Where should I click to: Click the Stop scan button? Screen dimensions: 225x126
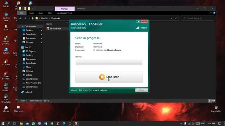click(x=109, y=77)
